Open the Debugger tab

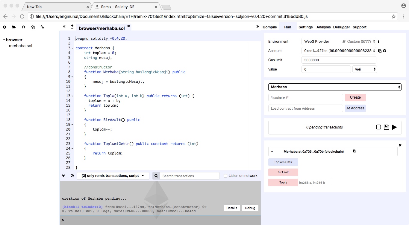(x=342, y=27)
